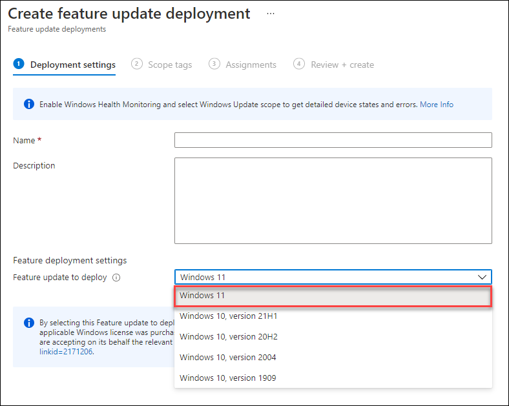Click the info icon beside Feature update to deploy
This screenshot has height=406, width=509.
pos(116,278)
